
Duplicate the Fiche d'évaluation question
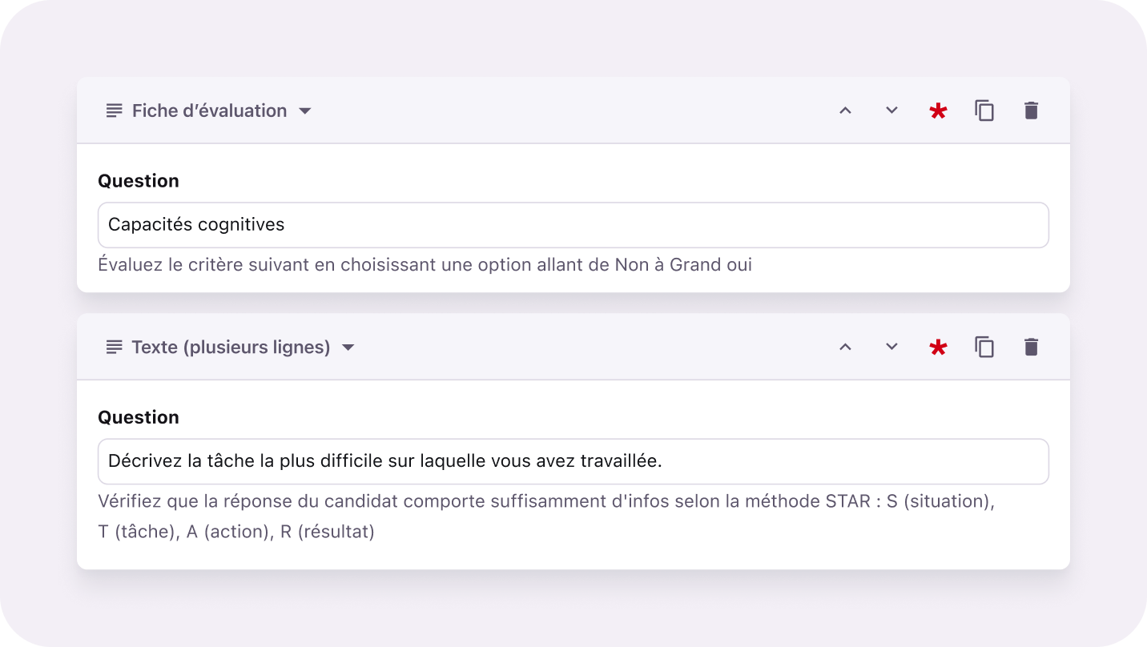coord(984,111)
